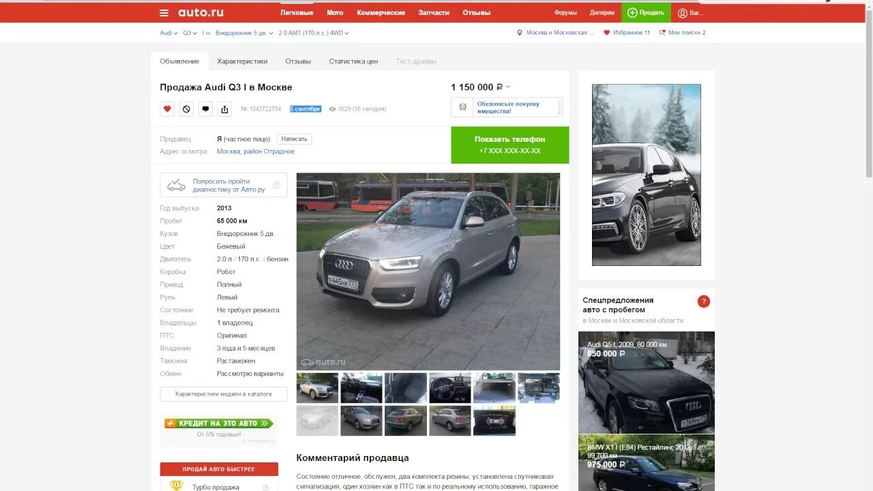Share listing via the share icon
The height and width of the screenshot is (491, 873).
tap(224, 109)
